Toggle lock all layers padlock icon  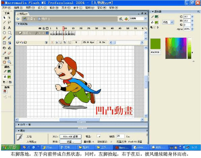pos(43,28)
